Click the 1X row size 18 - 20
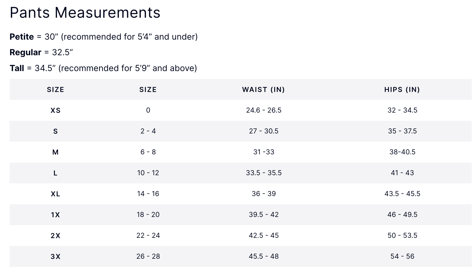This screenshot has width=476, height=269. (x=148, y=215)
